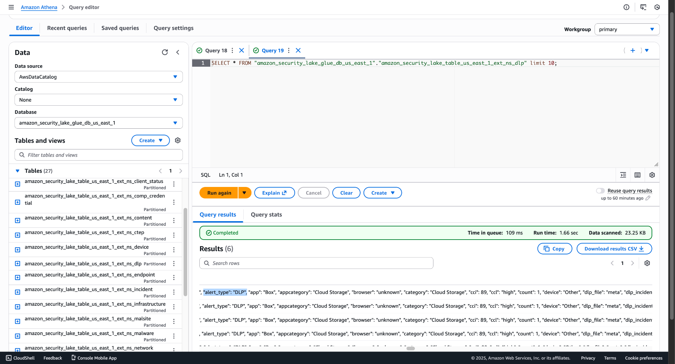Viewport: 675px width, 364px height.
Task: Open the clock-gear settings icon in the top-right header
Action: [657, 7]
